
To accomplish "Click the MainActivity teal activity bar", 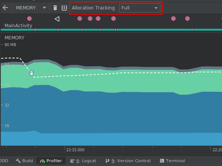I will tap(111, 30).
